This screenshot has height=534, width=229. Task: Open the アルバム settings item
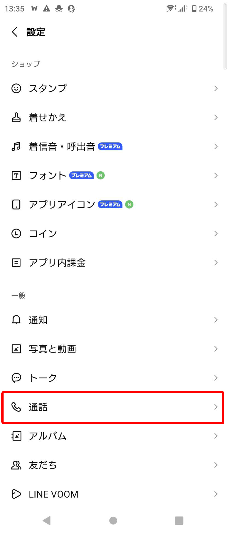click(48, 436)
